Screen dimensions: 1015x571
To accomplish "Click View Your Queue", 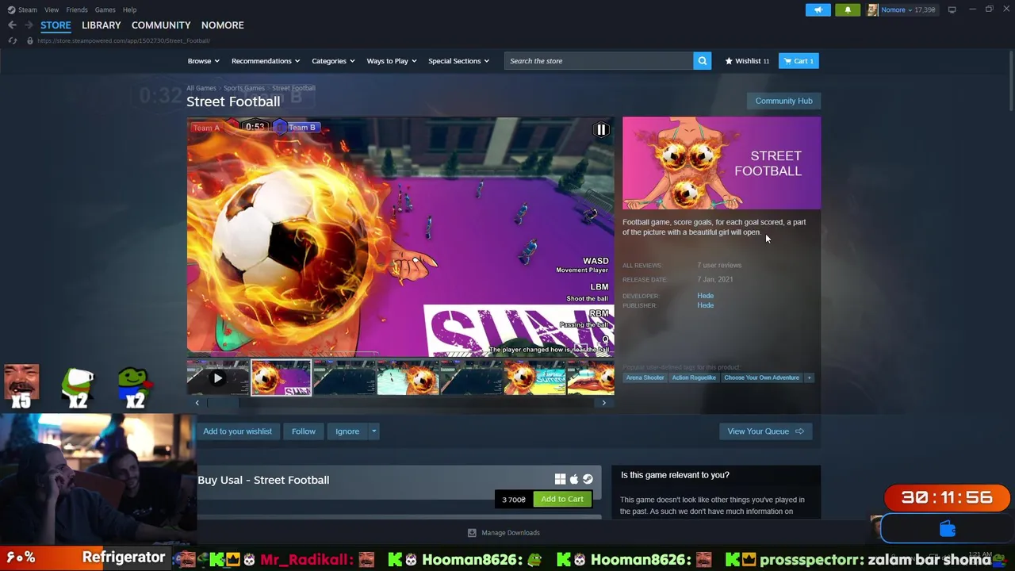I will tap(765, 431).
